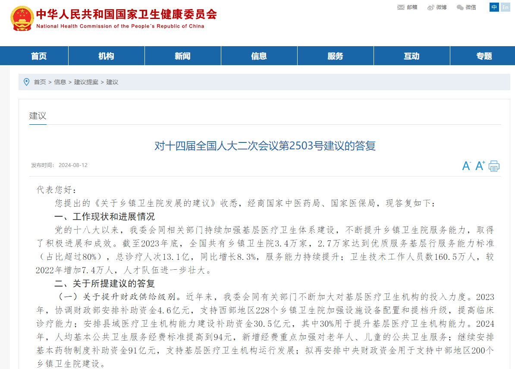Click the breadcrumb location pin icon

[26, 82]
